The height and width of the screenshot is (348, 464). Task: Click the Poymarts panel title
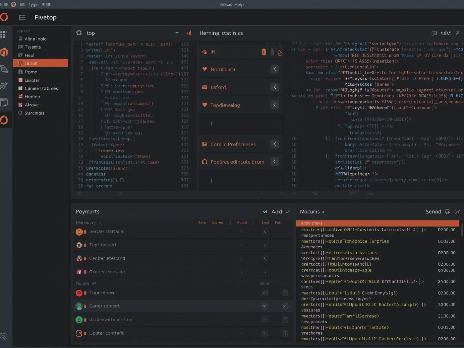(x=88, y=211)
